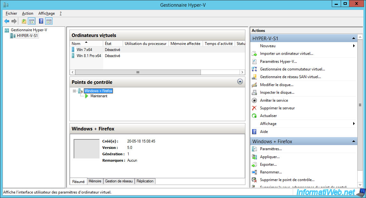This screenshot has width=366, height=198.
Task: Click the Modifier le disque icon
Action: [254, 85]
